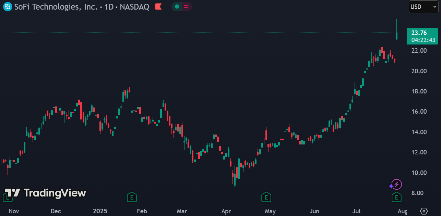This screenshot has height=216, width=441.
Task: Click the 20.00 price axis label
Action: coord(419,71)
